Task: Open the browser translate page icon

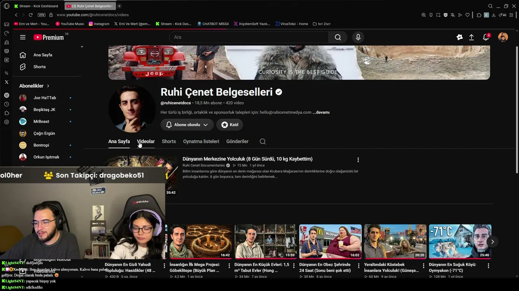Action: click(x=453, y=15)
